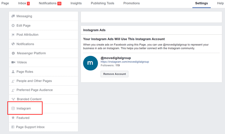Click the Followers: 119 text

click(x=110, y=66)
